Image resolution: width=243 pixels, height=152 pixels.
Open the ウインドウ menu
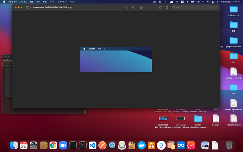coord(62,2)
